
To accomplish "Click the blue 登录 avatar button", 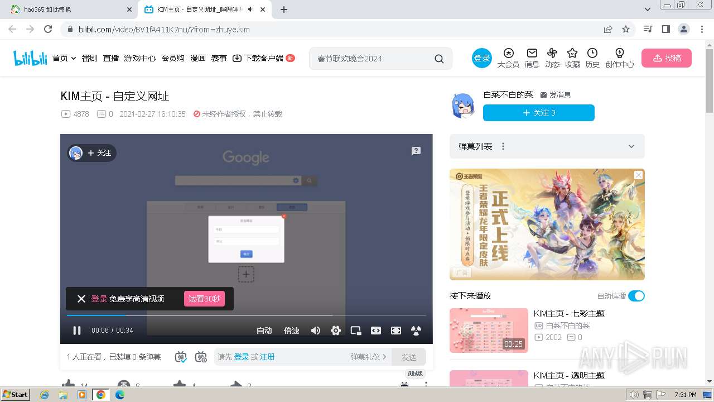I will 482,58.
